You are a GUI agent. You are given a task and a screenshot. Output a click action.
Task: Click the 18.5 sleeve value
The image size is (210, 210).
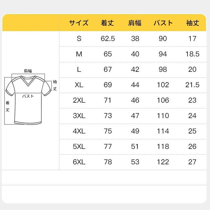[192, 54]
